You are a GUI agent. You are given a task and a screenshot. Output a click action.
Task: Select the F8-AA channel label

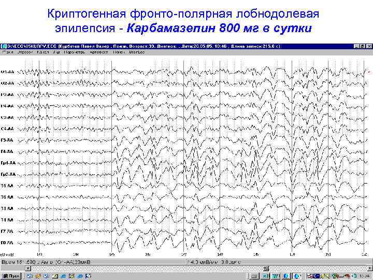pyautogui.click(x=7, y=243)
